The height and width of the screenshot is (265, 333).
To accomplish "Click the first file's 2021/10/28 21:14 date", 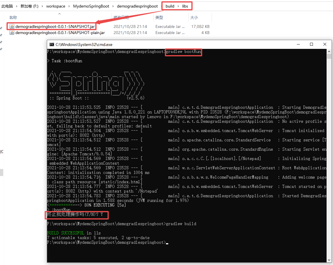I will 130,26.
